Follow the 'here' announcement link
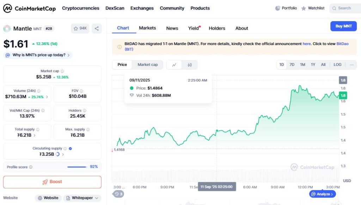 tap(306, 44)
